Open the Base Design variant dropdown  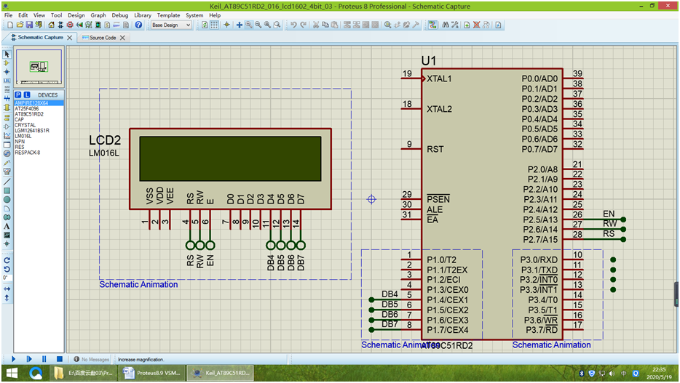click(x=171, y=25)
